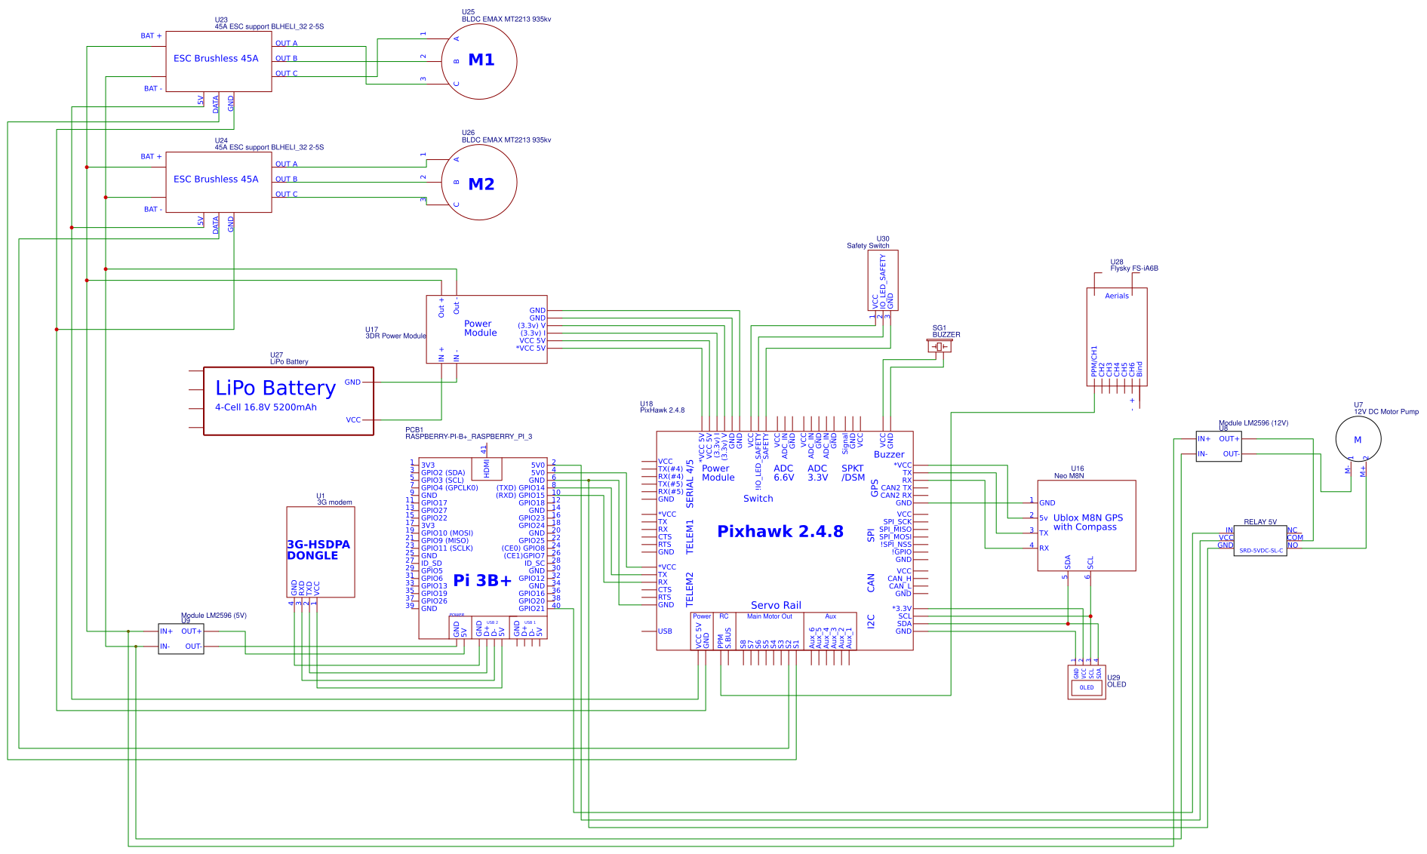Click the U24 ESC Brushless 45A block
Screen dimensions: 1427x854
219,182
